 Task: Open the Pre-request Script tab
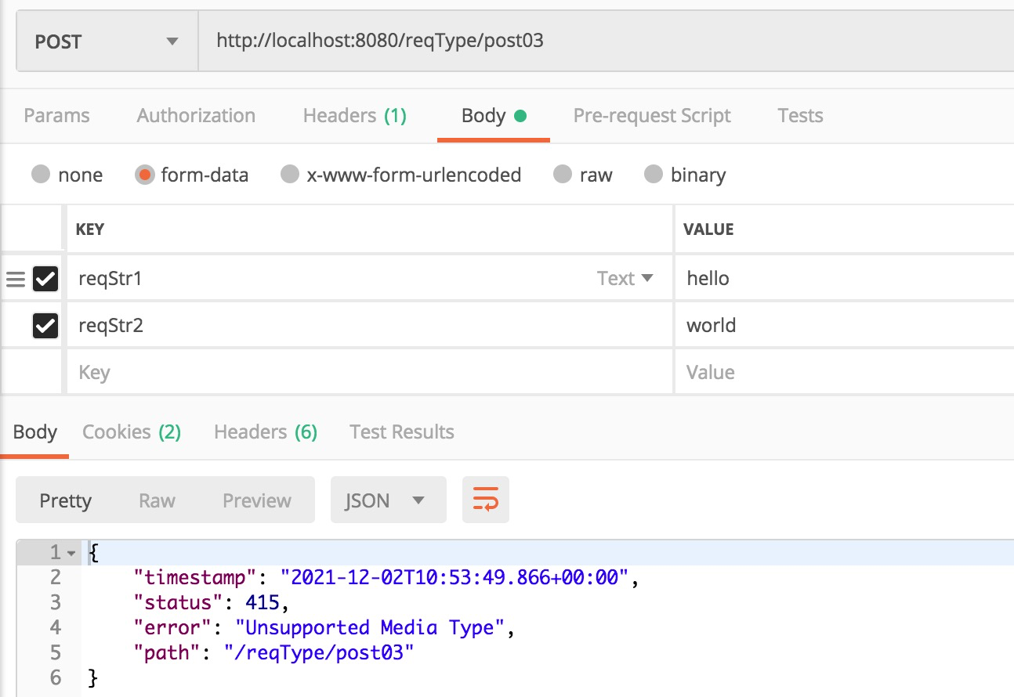pyautogui.click(x=652, y=116)
